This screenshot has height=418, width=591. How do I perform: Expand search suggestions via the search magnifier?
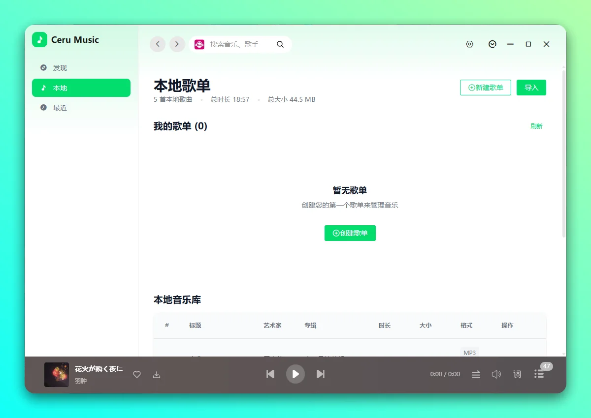[x=280, y=44]
